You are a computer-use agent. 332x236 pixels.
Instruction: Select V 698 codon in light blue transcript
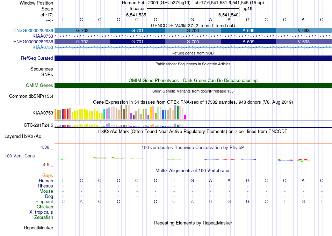tap(304, 30)
